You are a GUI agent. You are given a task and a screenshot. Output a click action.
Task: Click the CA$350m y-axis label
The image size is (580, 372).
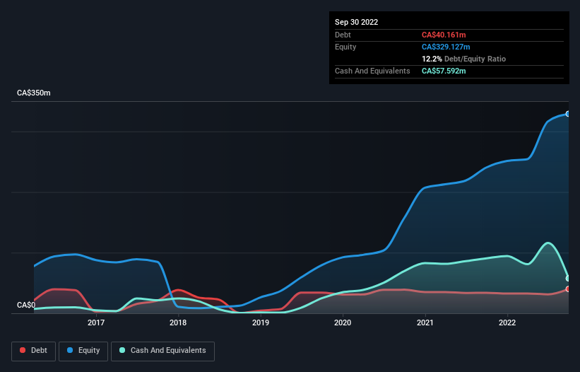tap(34, 93)
